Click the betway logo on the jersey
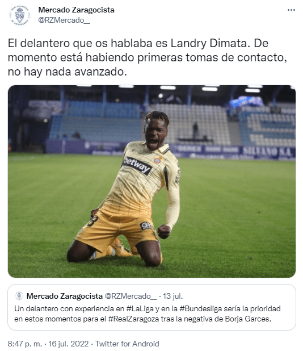Viewport: 303px width, 351px height. [x=137, y=165]
